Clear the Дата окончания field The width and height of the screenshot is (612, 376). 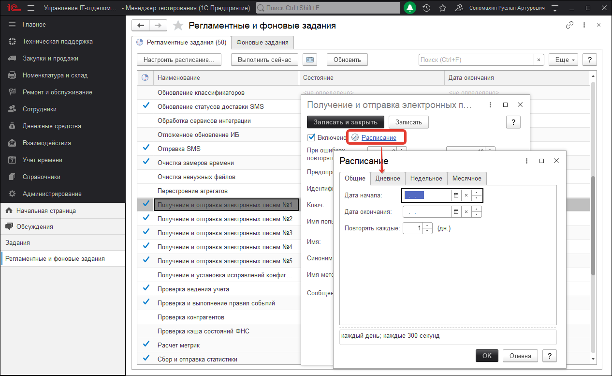466,212
